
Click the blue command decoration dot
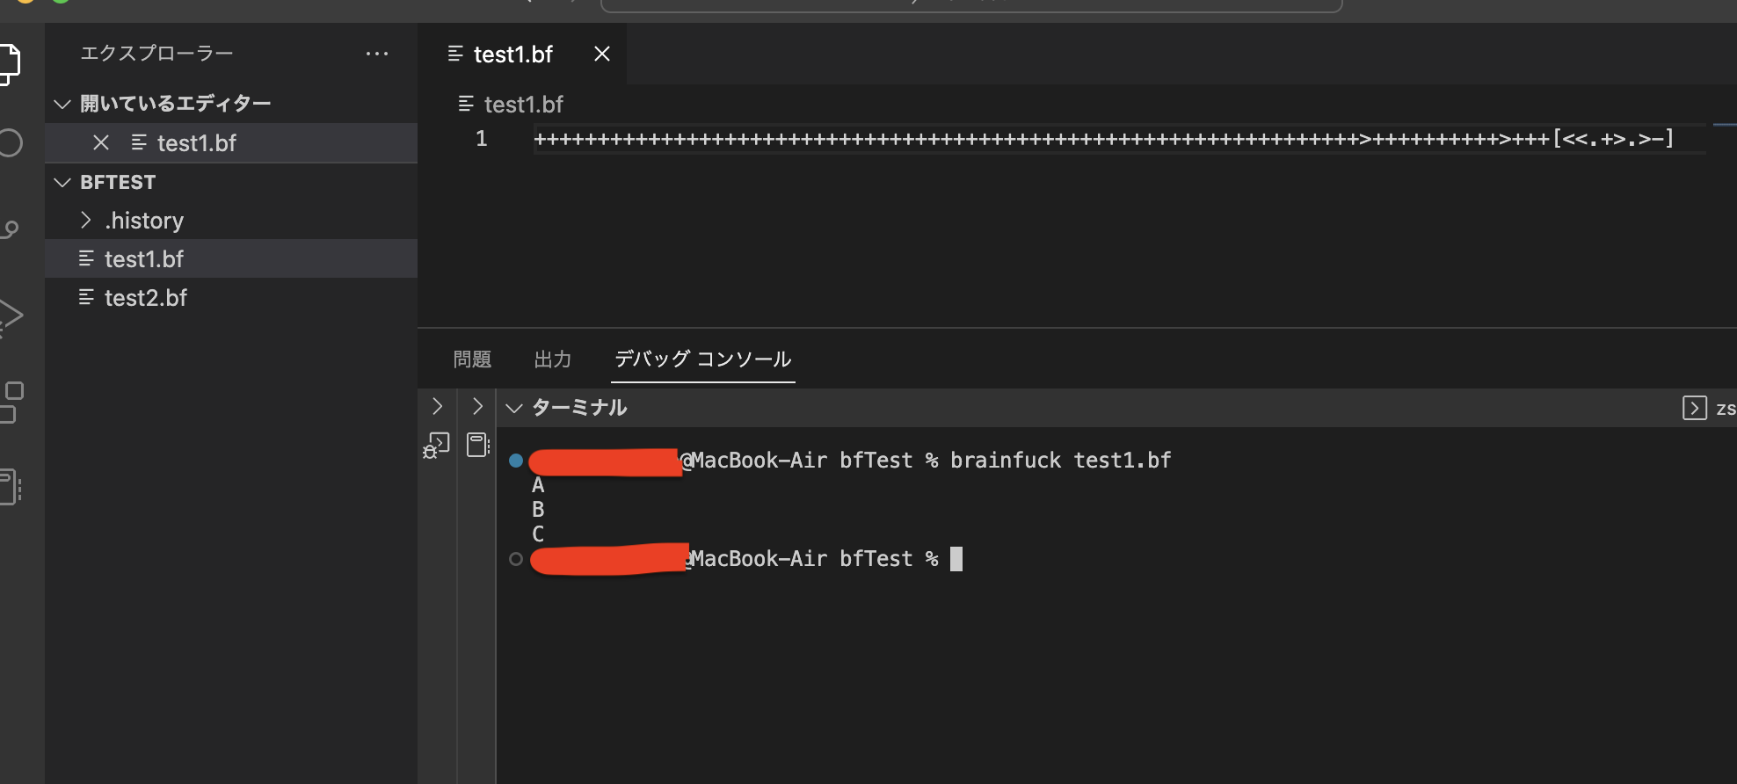pos(516,461)
